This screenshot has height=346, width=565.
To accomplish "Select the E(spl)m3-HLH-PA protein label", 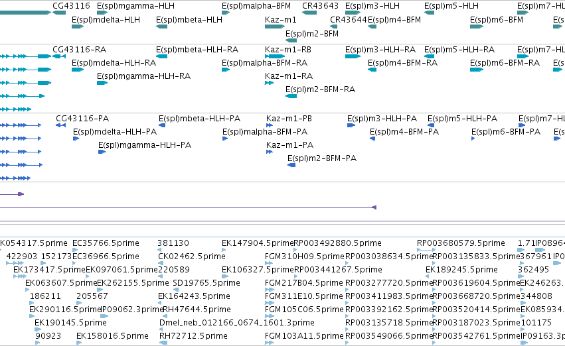I will tap(382, 119).
